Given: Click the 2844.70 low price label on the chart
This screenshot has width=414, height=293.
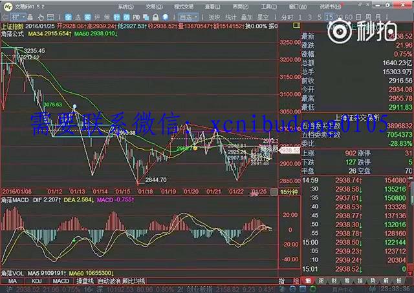Looking at the screenshot, I should (x=156, y=180).
